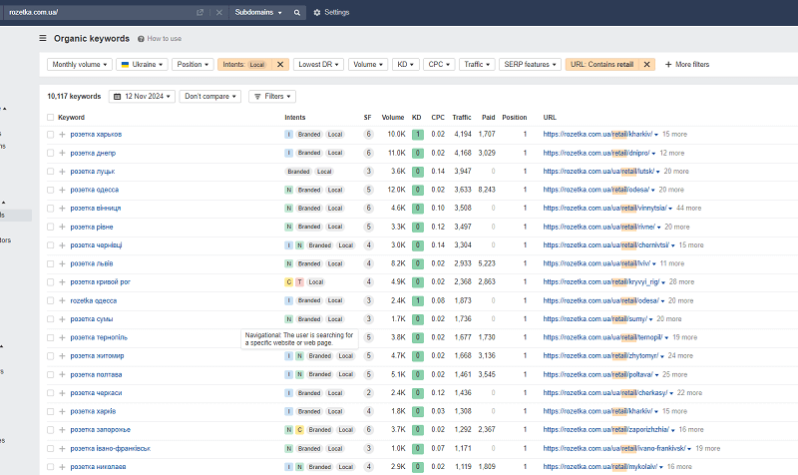The height and width of the screenshot is (475, 798).
Task: Toggle the select-all checkbox in Keyword header
Action: pyautogui.click(x=51, y=118)
